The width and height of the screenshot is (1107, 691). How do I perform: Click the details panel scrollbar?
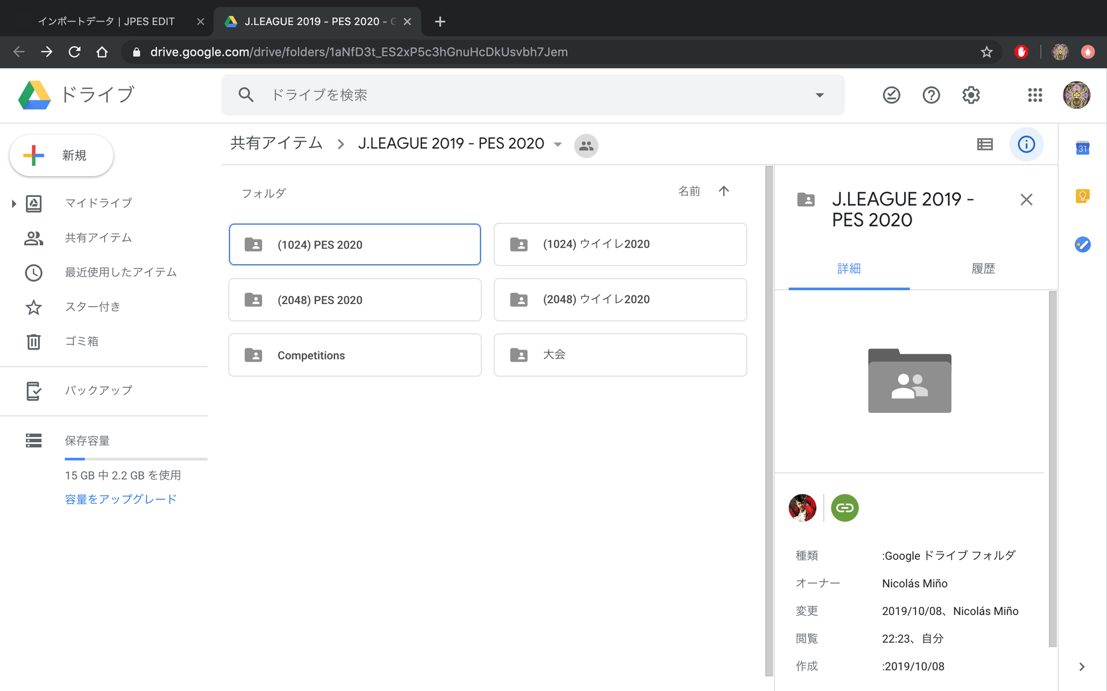[x=1053, y=469]
